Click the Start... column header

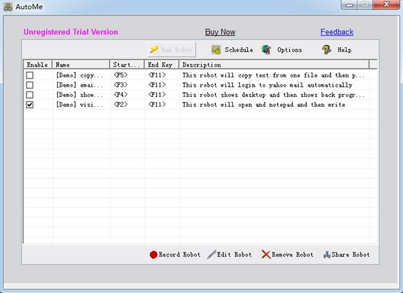[127, 65]
